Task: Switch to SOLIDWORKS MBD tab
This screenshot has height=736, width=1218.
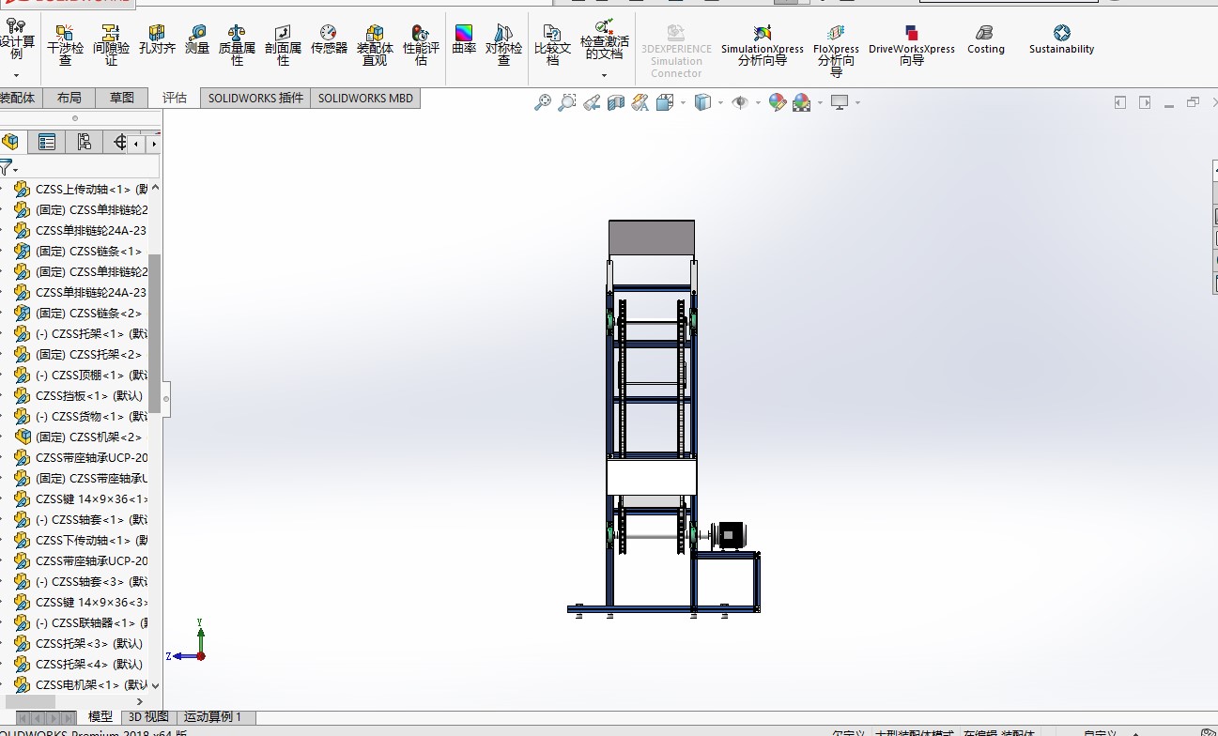Action: (364, 98)
